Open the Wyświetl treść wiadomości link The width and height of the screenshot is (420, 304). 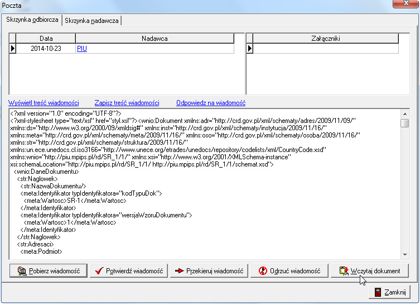click(x=44, y=103)
